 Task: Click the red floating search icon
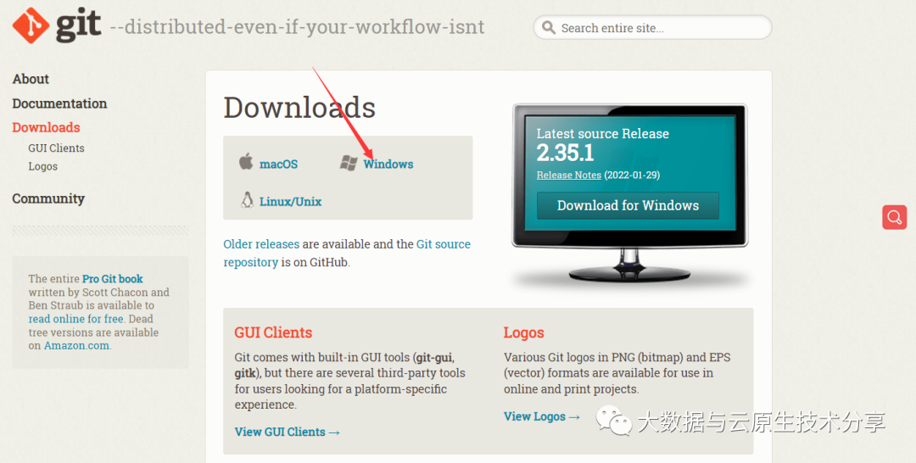[x=895, y=217]
